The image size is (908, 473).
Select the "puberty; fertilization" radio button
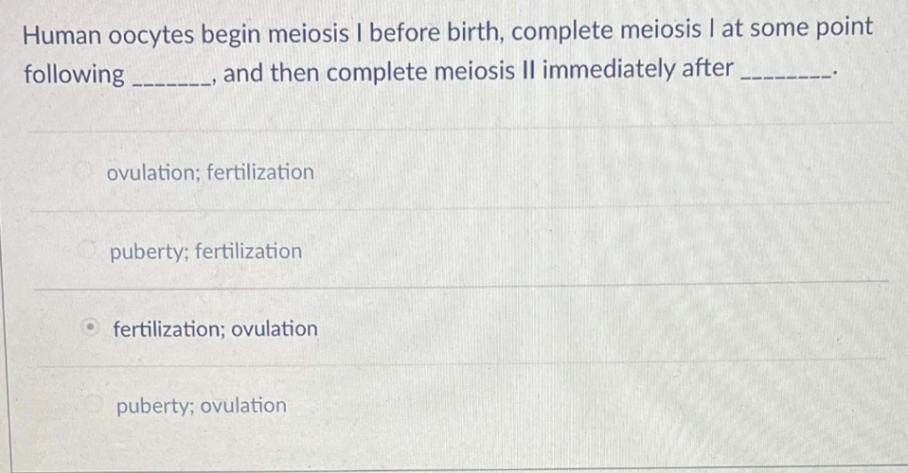87,250
